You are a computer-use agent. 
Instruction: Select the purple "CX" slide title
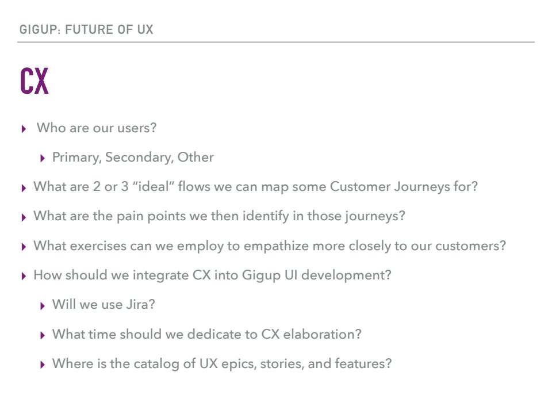coord(34,82)
